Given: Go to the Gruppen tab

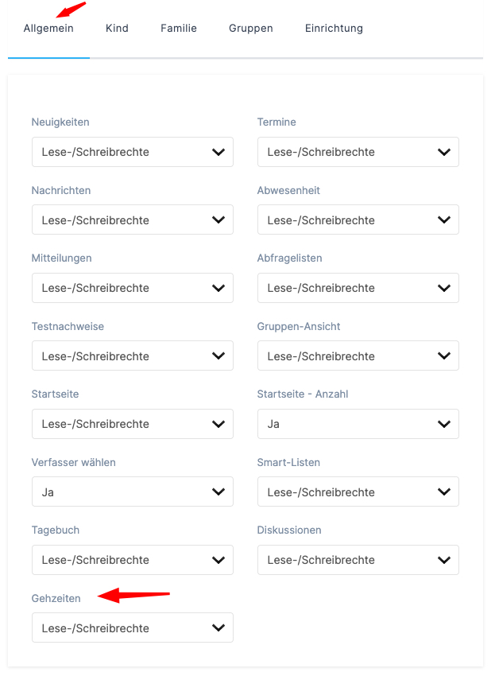Looking at the screenshot, I should tap(250, 29).
